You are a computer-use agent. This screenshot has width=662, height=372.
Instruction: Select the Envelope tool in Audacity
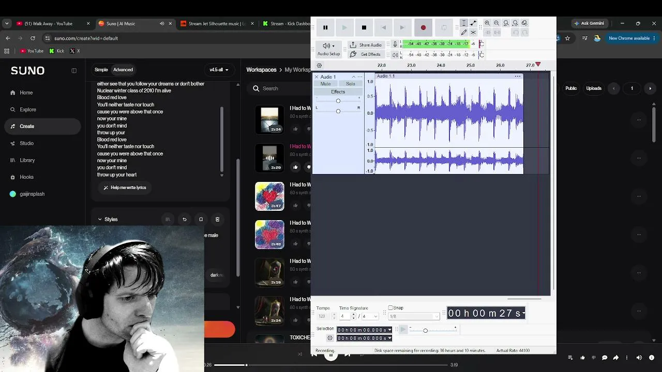(473, 23)
